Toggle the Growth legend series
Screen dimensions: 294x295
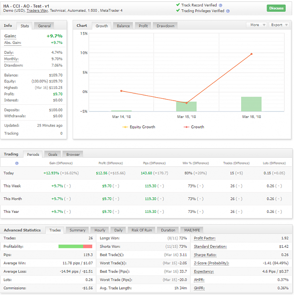point(194,127)
